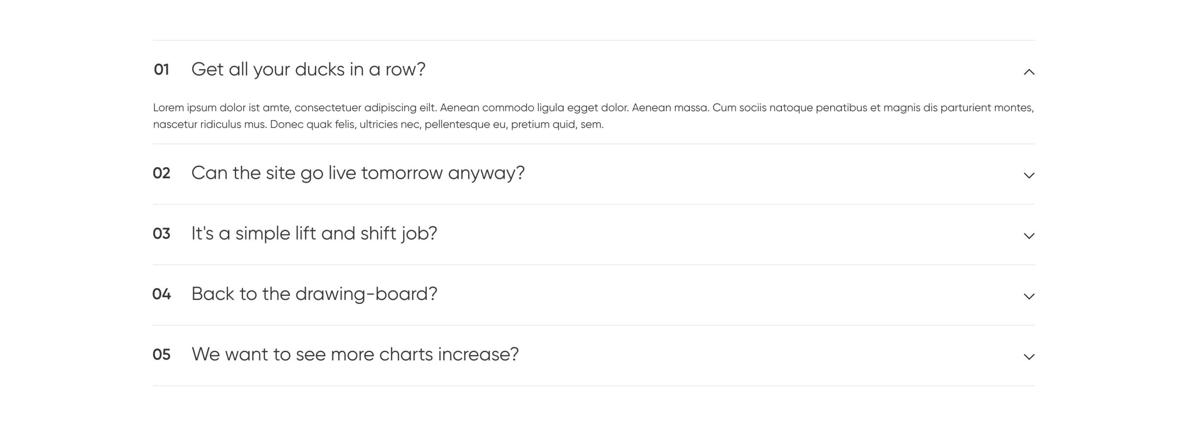Click the number 01 label

[x=161, y=70]
